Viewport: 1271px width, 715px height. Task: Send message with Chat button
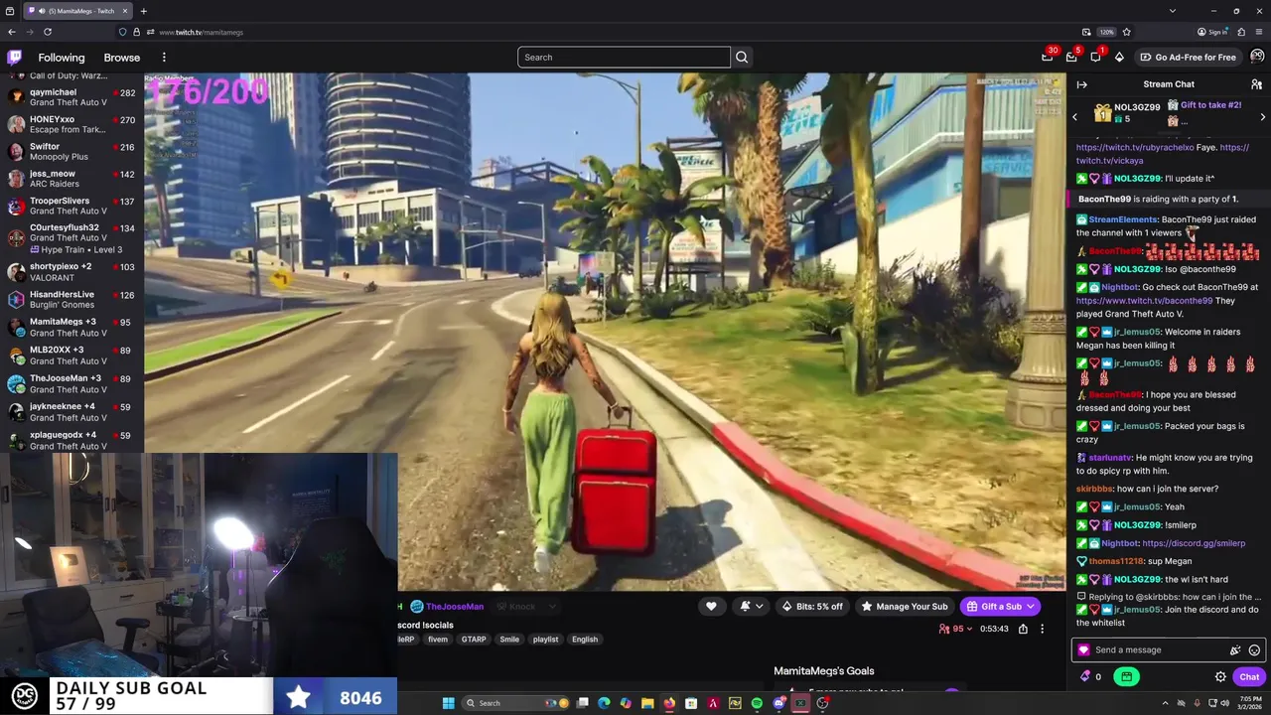coord(1249,676)
